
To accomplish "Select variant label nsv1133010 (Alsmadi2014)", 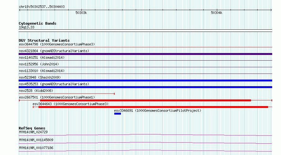I will [x=42, y=71].
